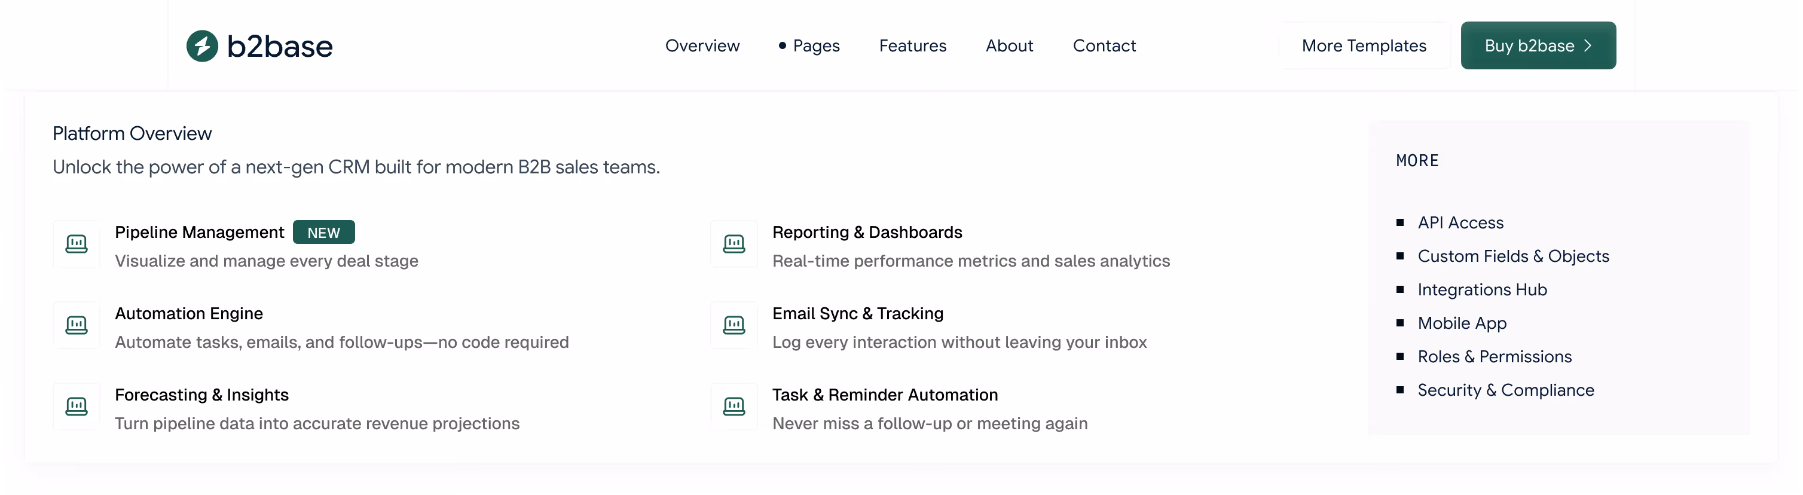Click the 'Unlock the power of a next-gen CRM' tagline
Image resolution: width=1803 pixels, height=495 pixels.
point(356,167)
